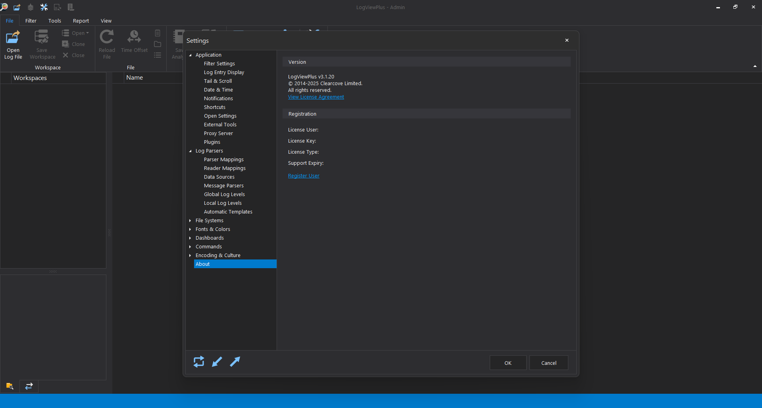Select Message Parsers in the tree
This screenshot has width=762, height=408.
(x=224, y=186)
